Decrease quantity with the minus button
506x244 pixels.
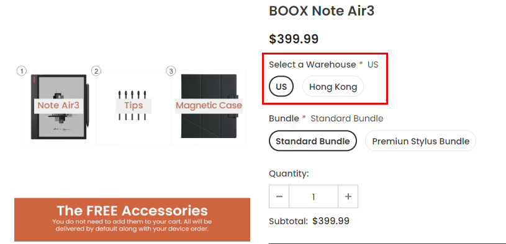tap(279, 196)
